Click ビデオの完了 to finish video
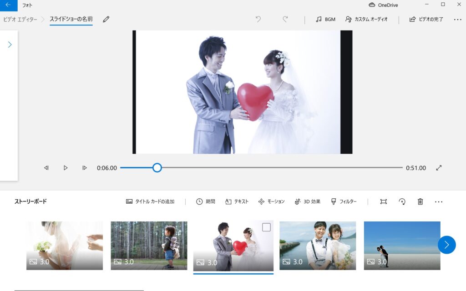Viewport: 466px width, 291px height. (x=426, y=20)
